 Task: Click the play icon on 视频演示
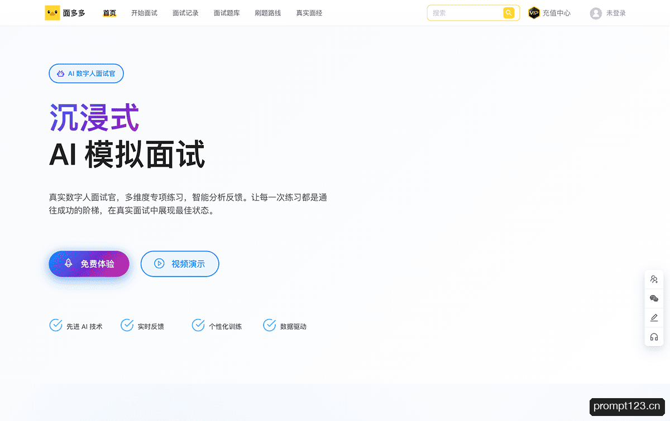159,264
